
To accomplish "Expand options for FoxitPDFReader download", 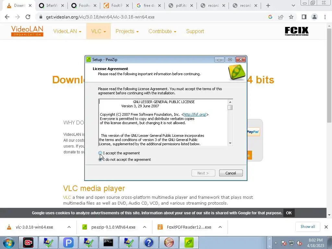I will coord(220,227).
